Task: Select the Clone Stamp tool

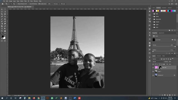Action: 5,19
